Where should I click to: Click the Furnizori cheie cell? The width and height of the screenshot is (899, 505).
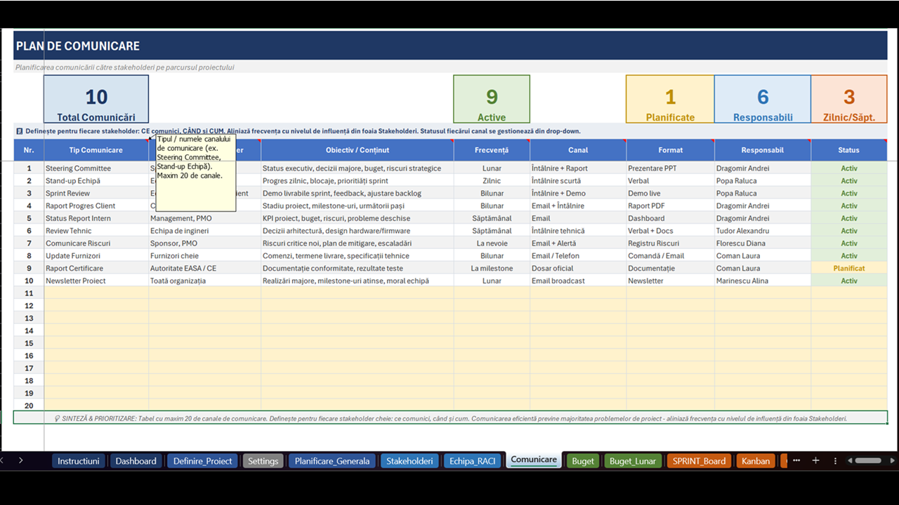204,256
